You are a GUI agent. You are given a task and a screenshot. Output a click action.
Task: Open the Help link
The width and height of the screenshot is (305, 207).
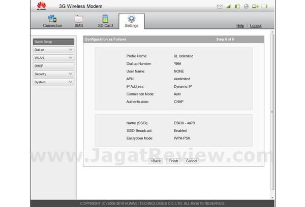(240, 26)
